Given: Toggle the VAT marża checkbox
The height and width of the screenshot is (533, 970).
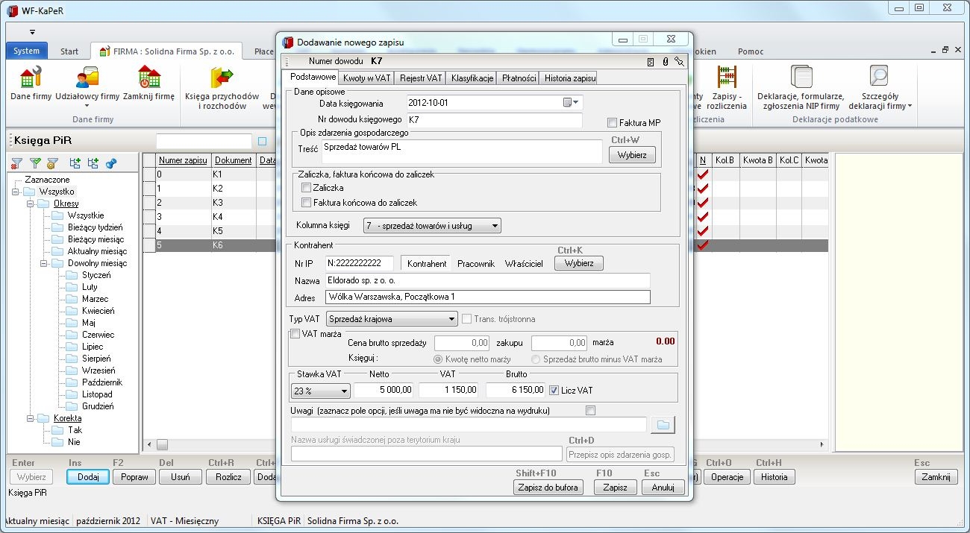Looking at the screenshot, I should coord(295,334).
